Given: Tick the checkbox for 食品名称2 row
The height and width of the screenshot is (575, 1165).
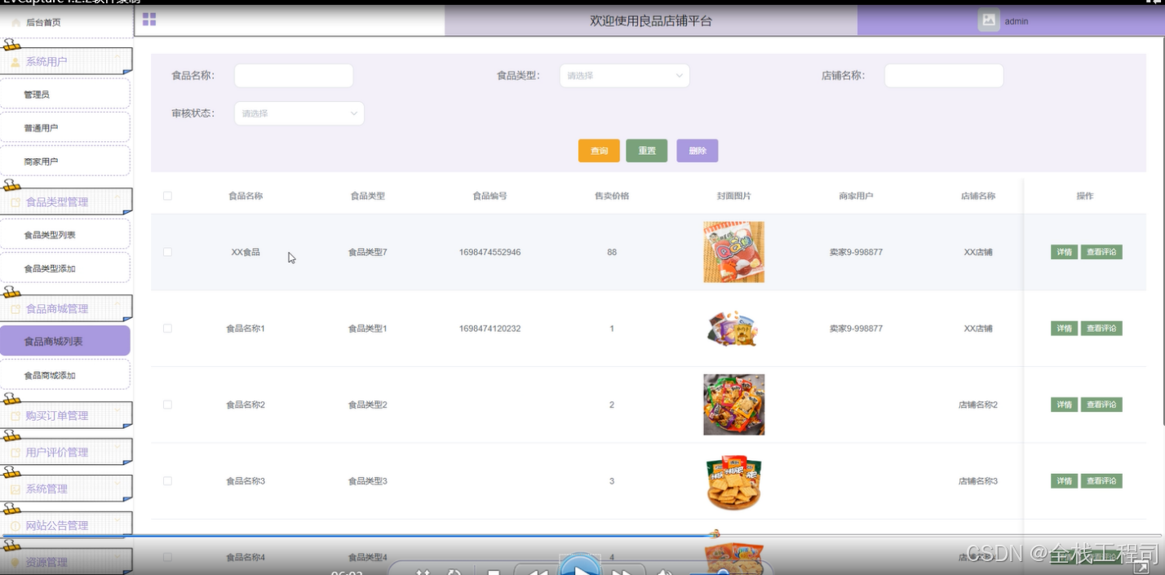Looking at the screenshot, I should [x=167, y=405].
